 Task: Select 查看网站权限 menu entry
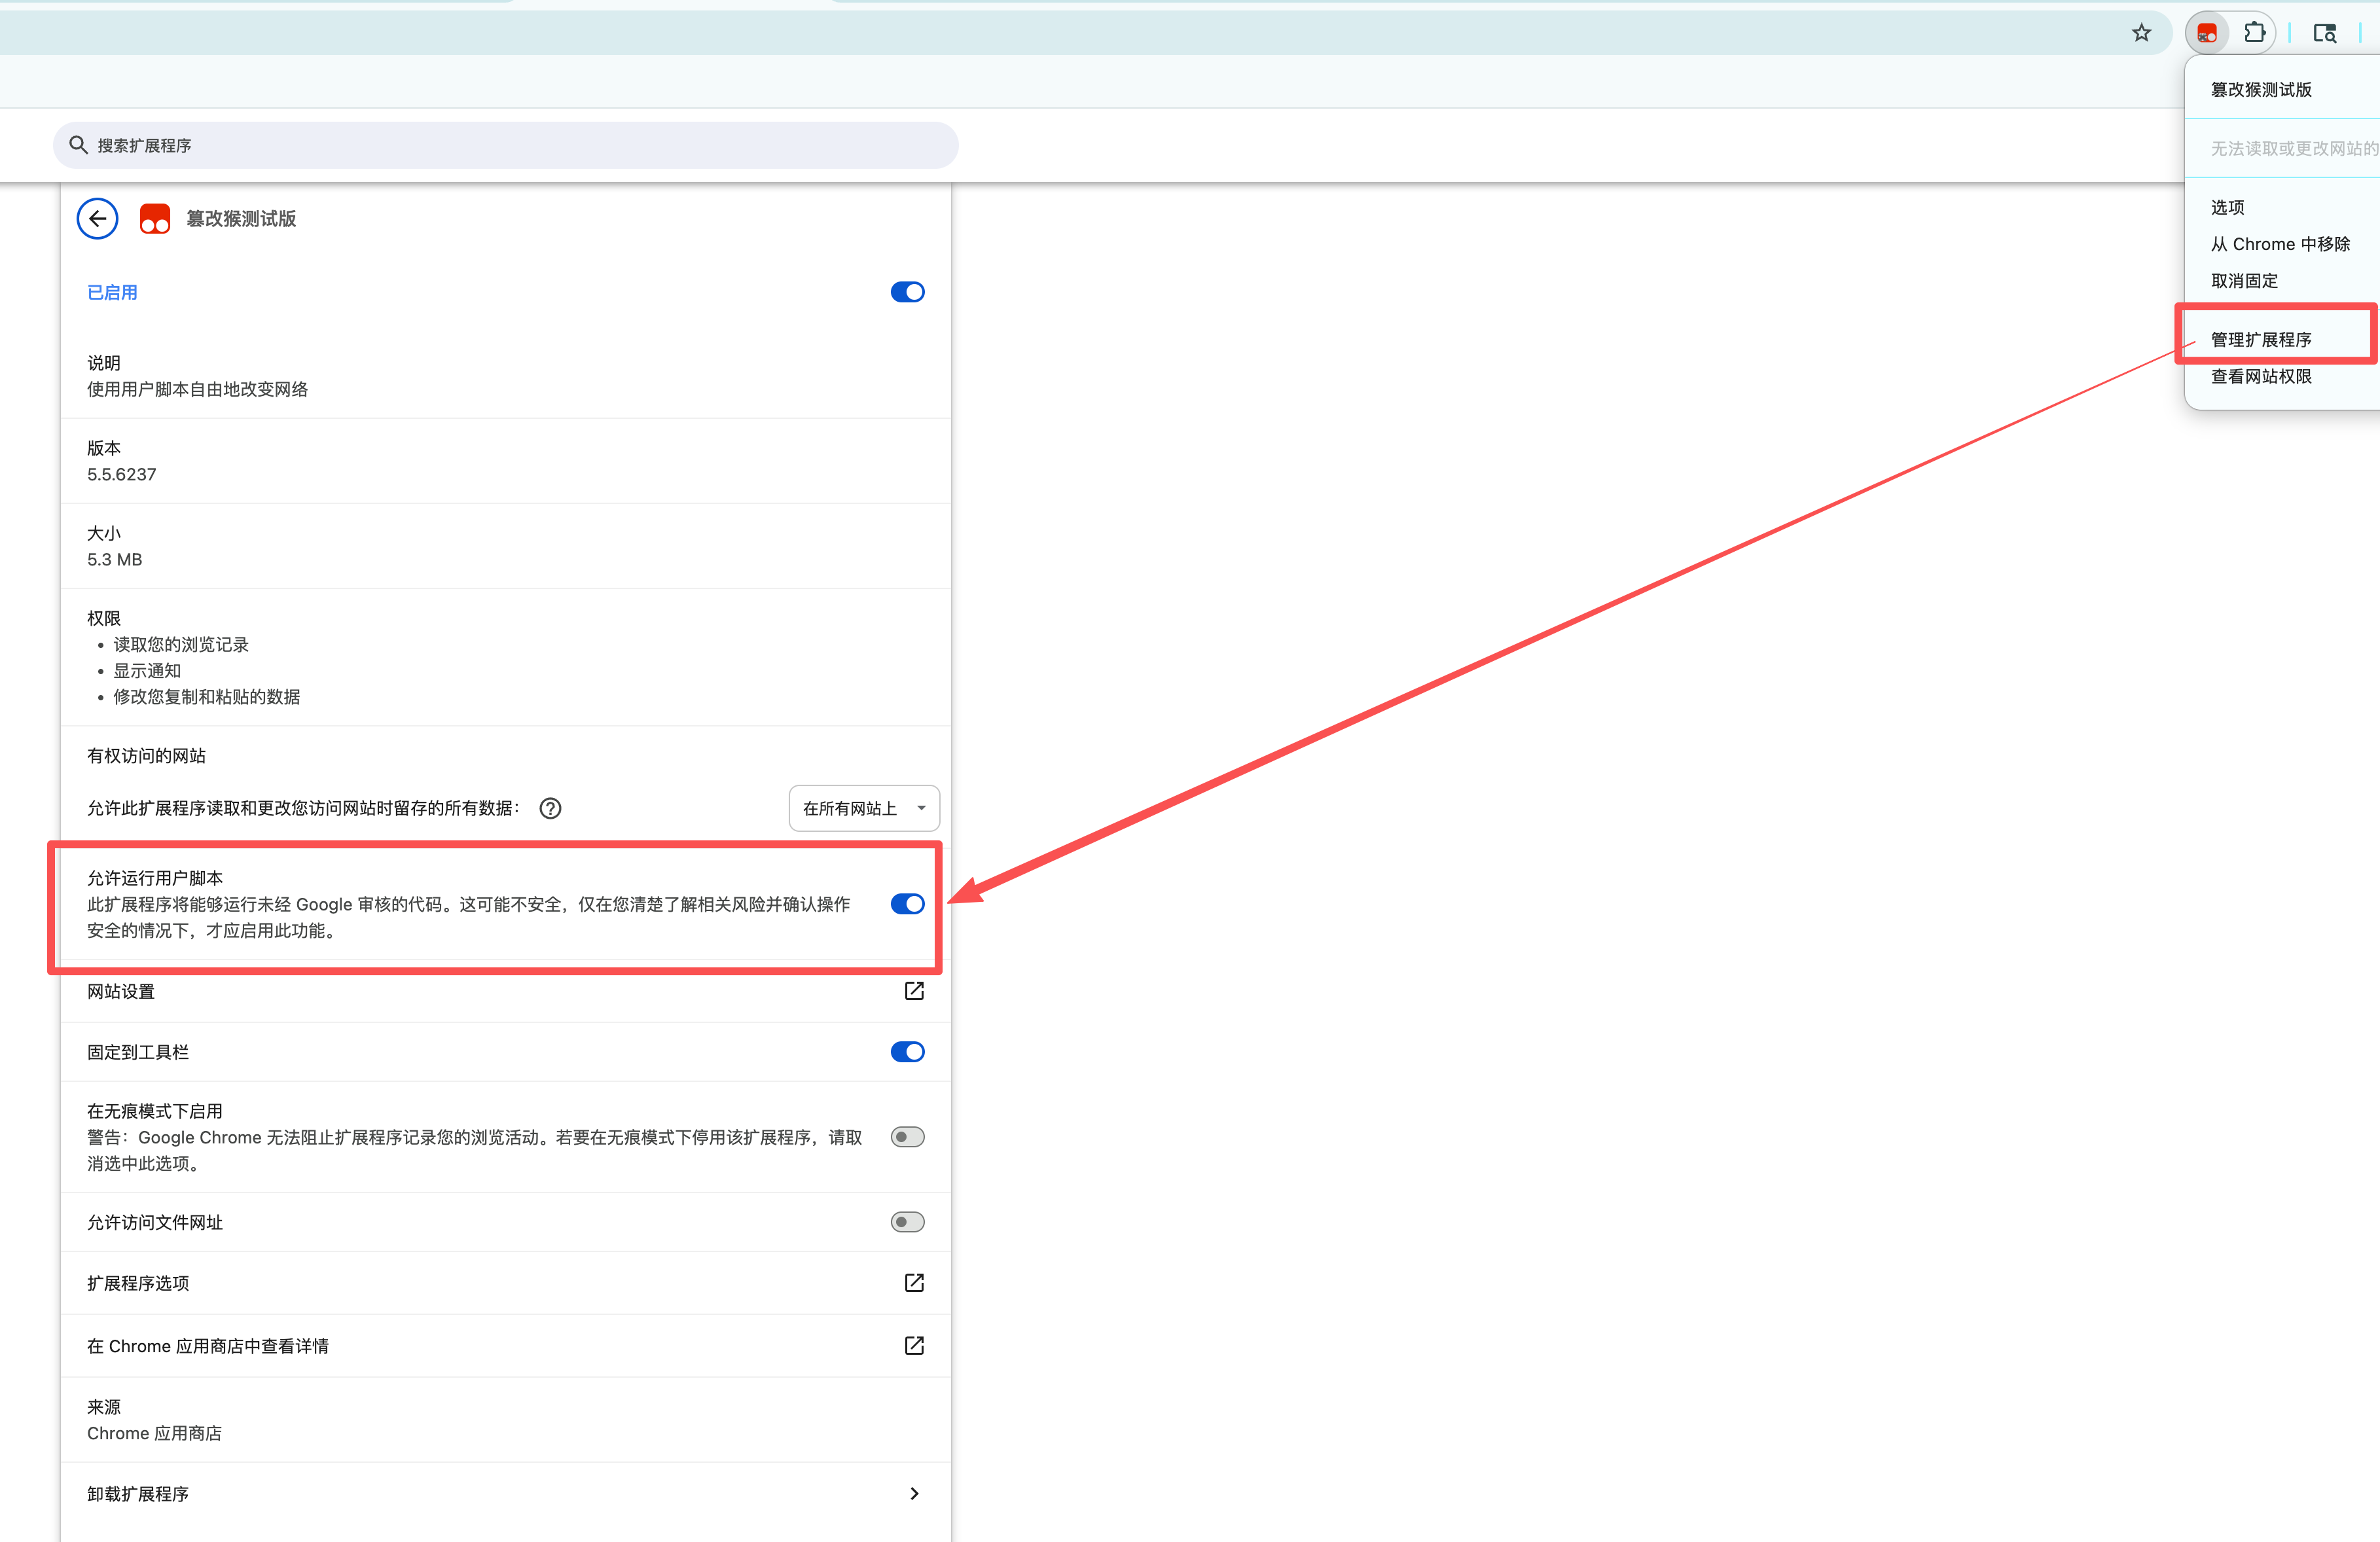click(x=2260, y=377)
